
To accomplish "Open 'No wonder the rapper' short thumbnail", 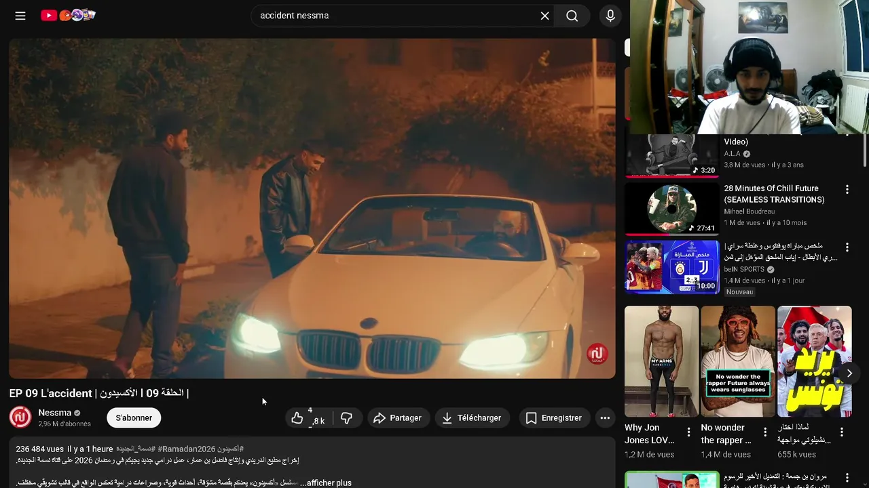I will tap(738, 361).
